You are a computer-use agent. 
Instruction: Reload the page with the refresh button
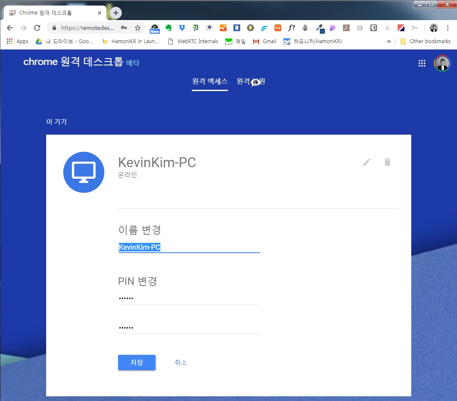click(37, 28)
